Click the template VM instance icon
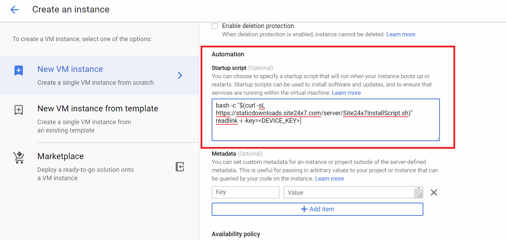 [x=19, y=110]
